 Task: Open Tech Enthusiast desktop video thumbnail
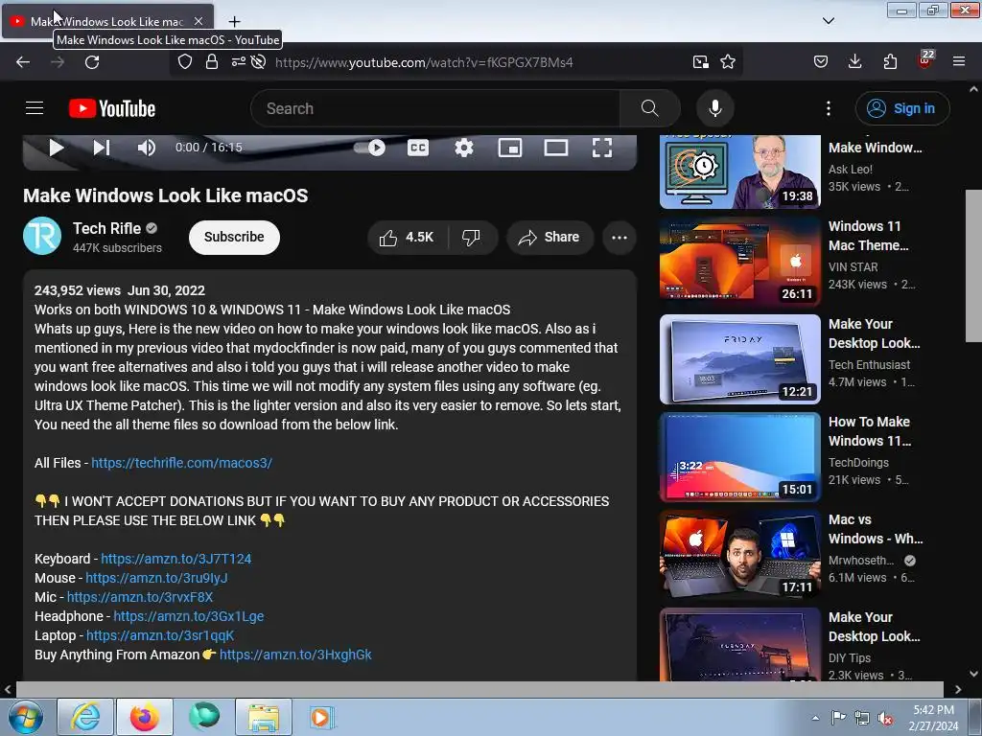point(740,359)
